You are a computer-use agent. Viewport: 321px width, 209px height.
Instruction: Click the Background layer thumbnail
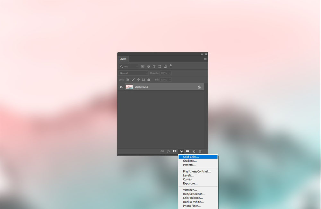pyautogui.click(x=129, y=87)
